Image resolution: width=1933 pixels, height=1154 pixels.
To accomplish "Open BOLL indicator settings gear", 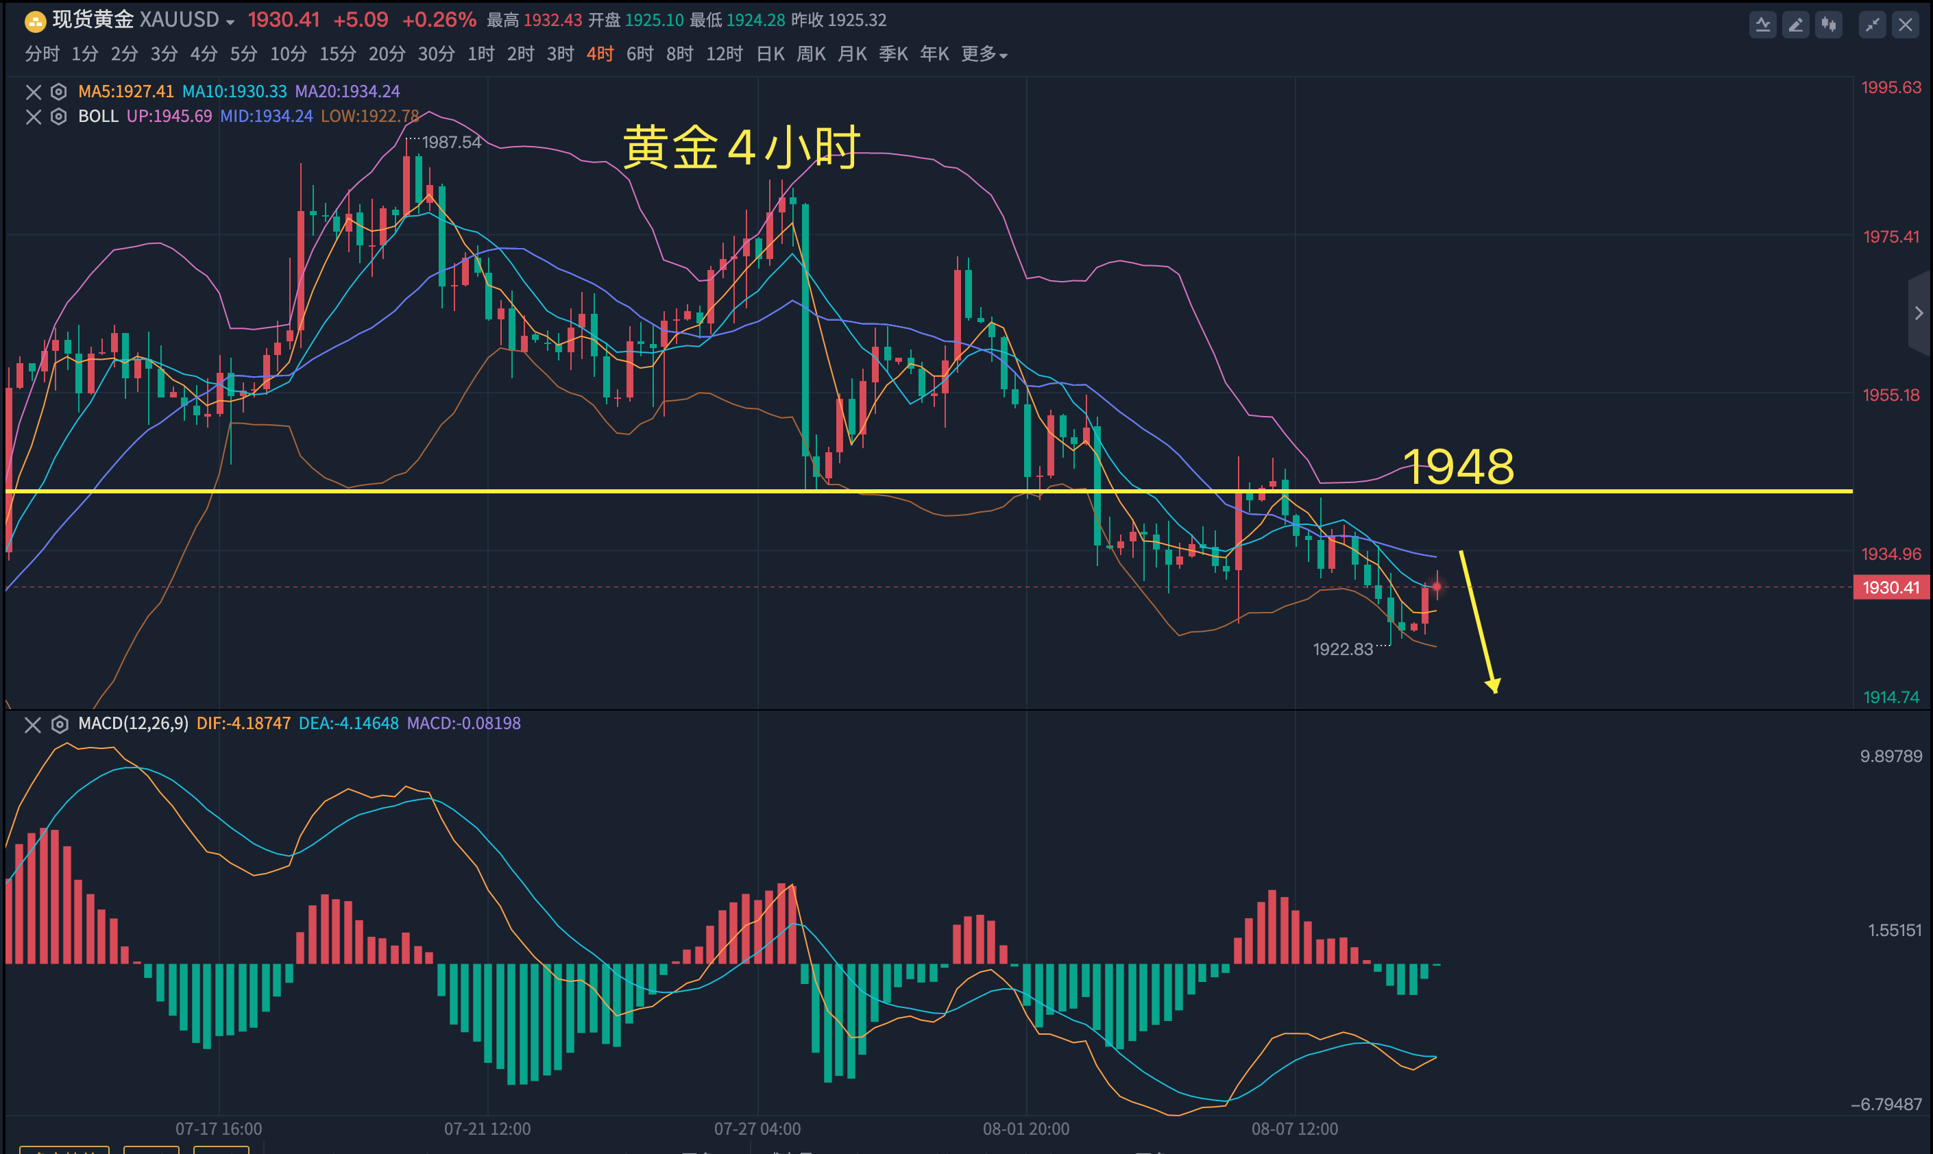I will (58, 116).
